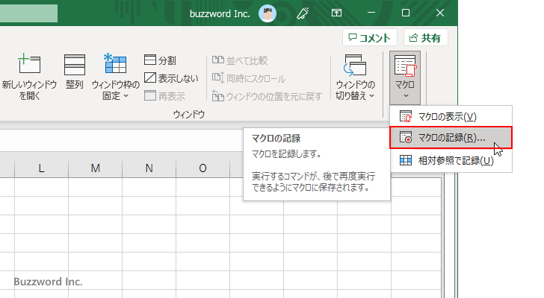Click 同時にスクロール synchronous scrolling
Viewport: 544px width, 298px height.
click(x=248, y=78)
